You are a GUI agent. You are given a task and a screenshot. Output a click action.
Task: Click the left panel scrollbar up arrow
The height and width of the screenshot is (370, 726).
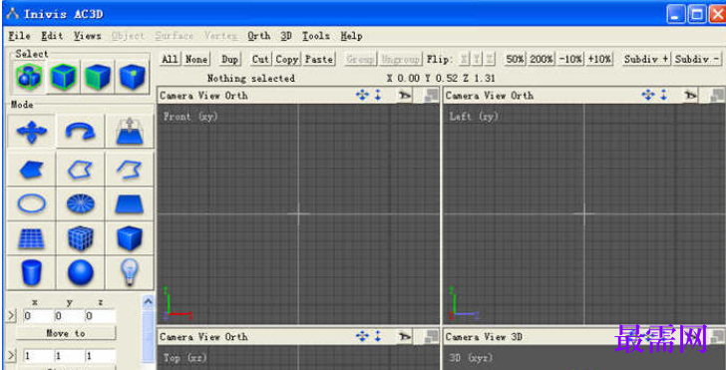click(x=148, y=302)
